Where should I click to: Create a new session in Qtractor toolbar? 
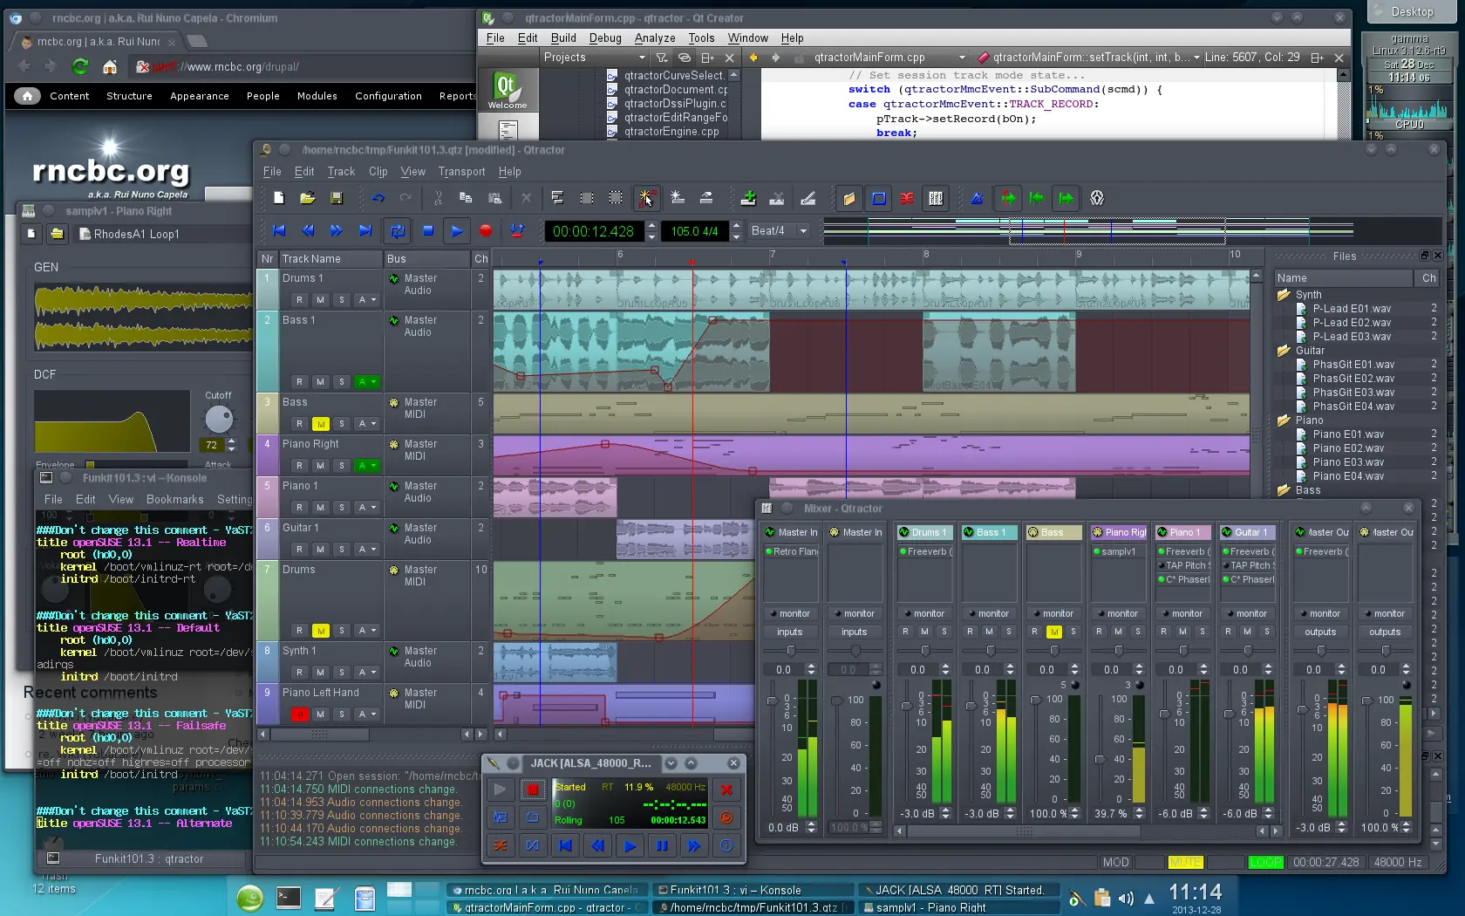pyautogui.click(x=279, y=199)
